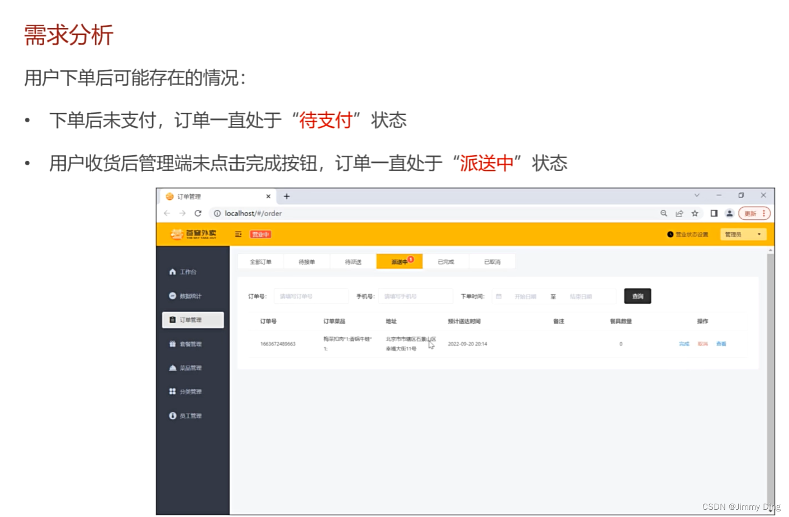The width and height of the screenshot is (789, 517).
Task: Select 订单管理 in the sidebar
Action: 193,320
